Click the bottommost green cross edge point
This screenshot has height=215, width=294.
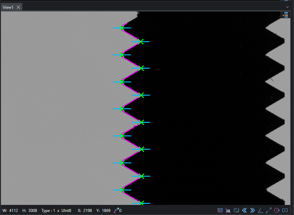(x=141, y=203)
